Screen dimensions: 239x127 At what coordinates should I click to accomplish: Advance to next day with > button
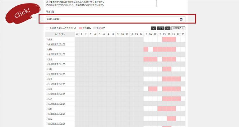click(x=168, y=28)
